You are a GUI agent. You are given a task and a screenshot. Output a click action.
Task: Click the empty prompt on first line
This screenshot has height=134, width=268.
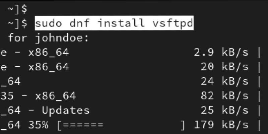(x=17, y=9)
